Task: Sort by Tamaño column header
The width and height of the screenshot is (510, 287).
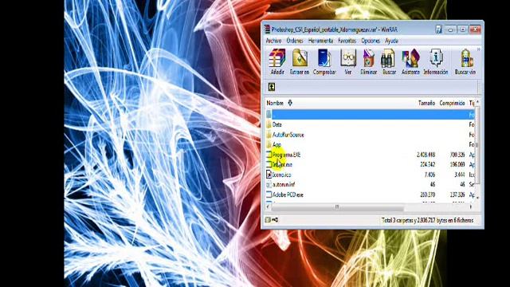Action: (x=426, y=103)
